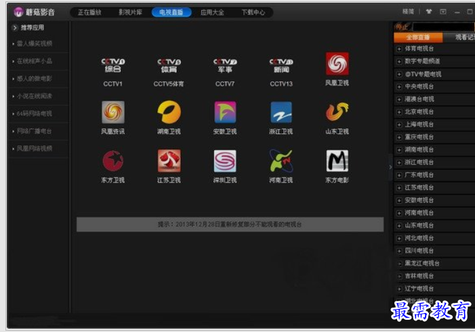Open the CCTV1 综合 channel icon
Image resolution: width=475 pixels, height=332 pixels.
pos(113,65)
